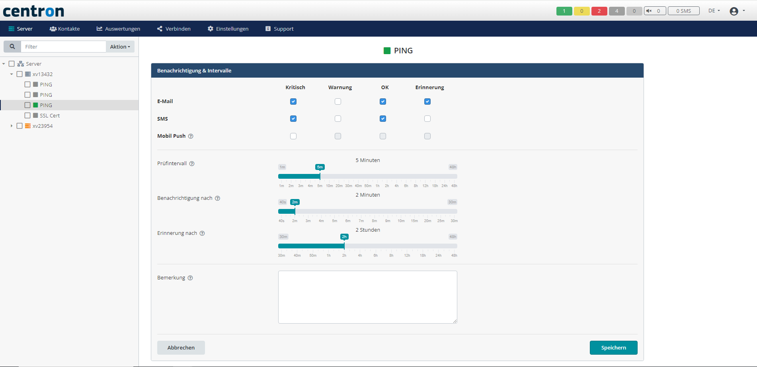Disable SMS notifications for Kritisch
The width and height of the screenshot is (757, 367).
293,118
